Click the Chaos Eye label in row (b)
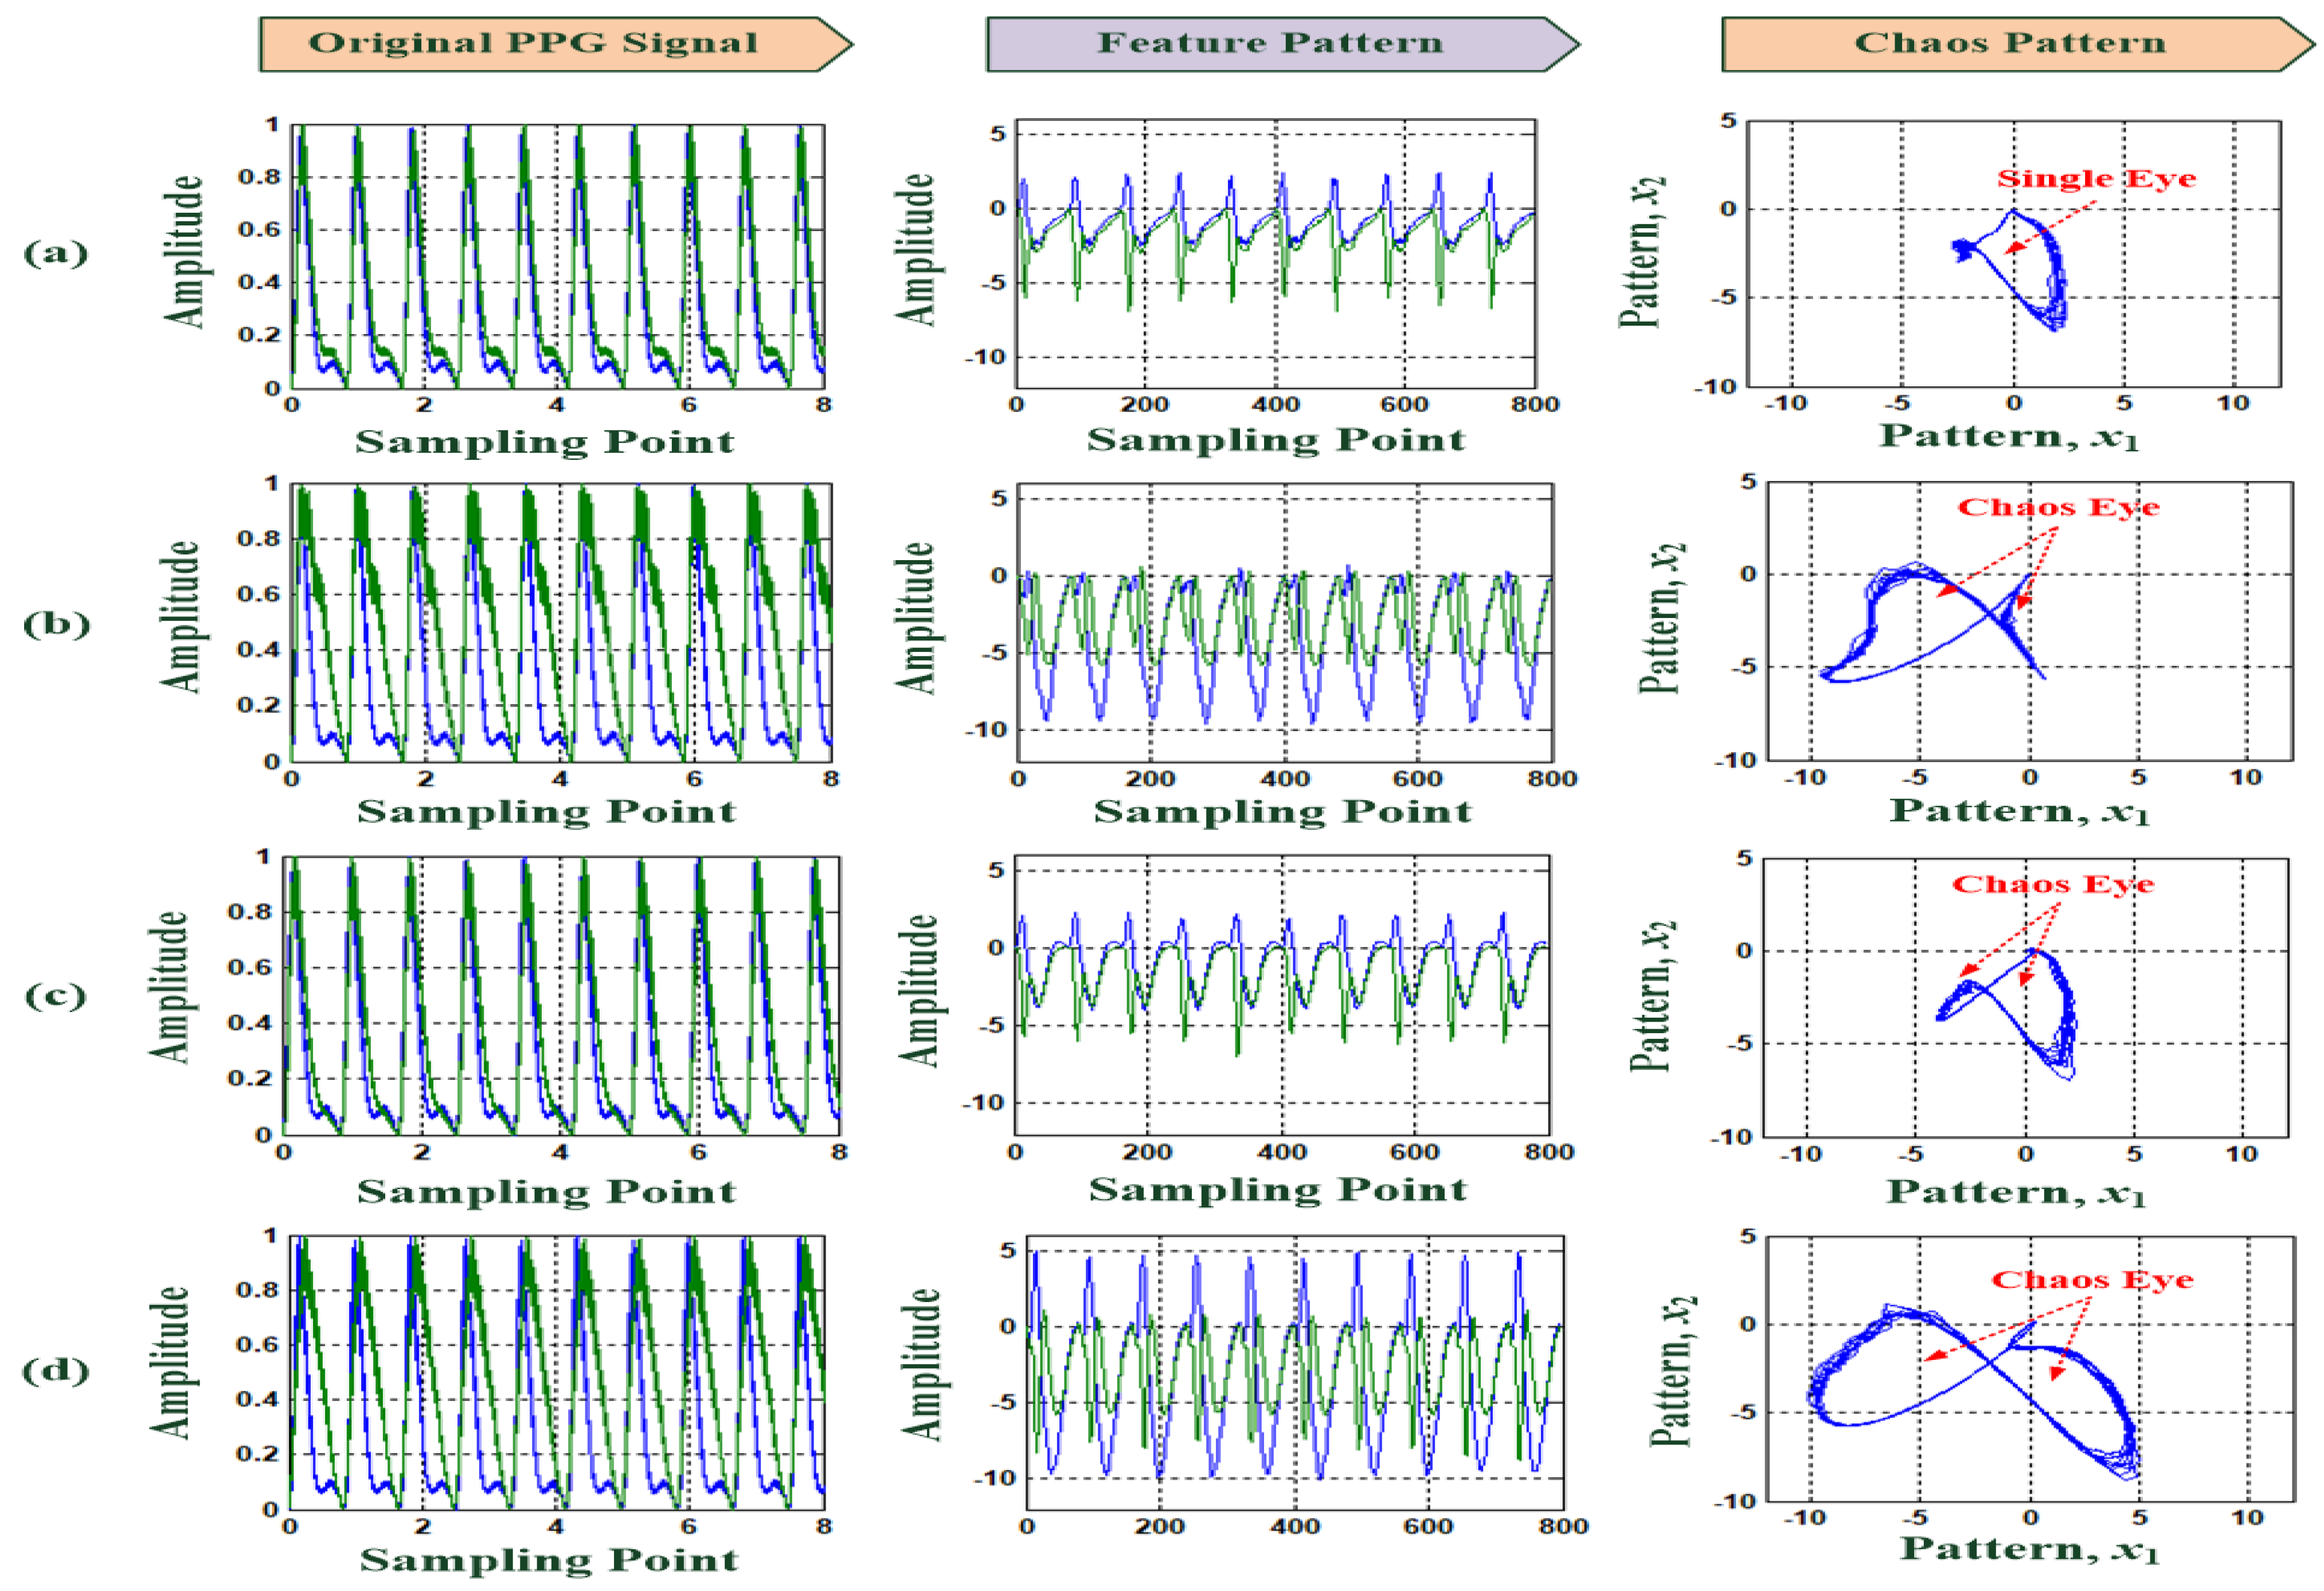Viewport: 2324px width, 1591px height. (x=2058, y=508)
